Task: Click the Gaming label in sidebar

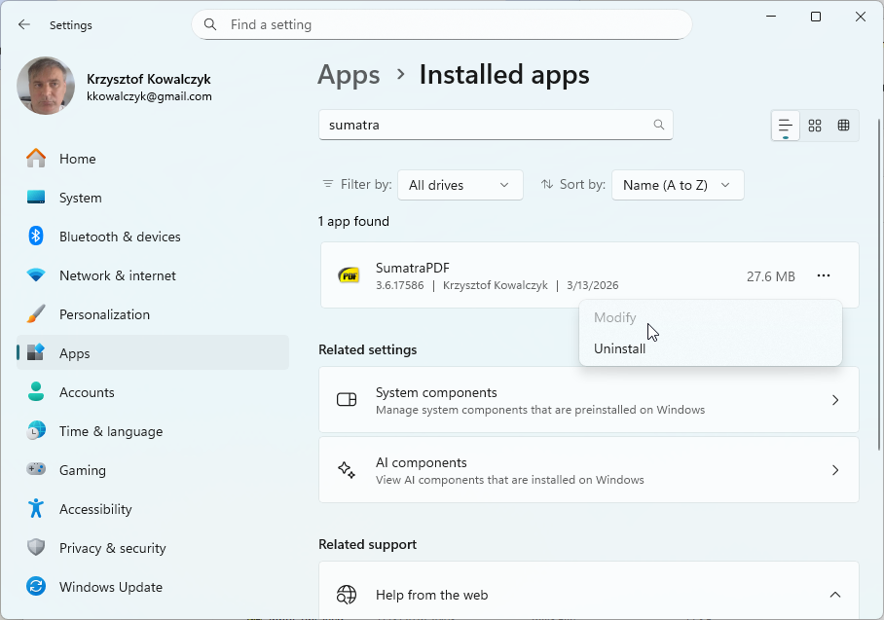Action: tap(83, 470)
